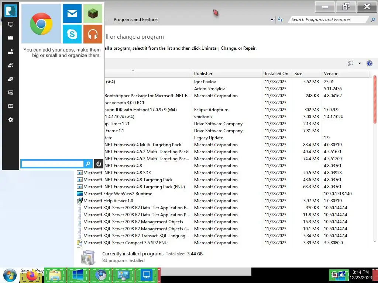This screenshot has height=283, width=378.
Task: Open the network globe folder icon in sidebar
Action: point(11,65)
